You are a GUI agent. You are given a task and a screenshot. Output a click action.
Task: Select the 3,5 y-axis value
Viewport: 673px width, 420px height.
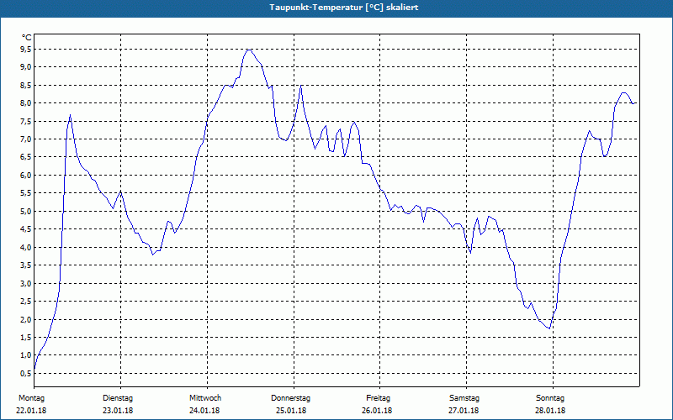25,265
